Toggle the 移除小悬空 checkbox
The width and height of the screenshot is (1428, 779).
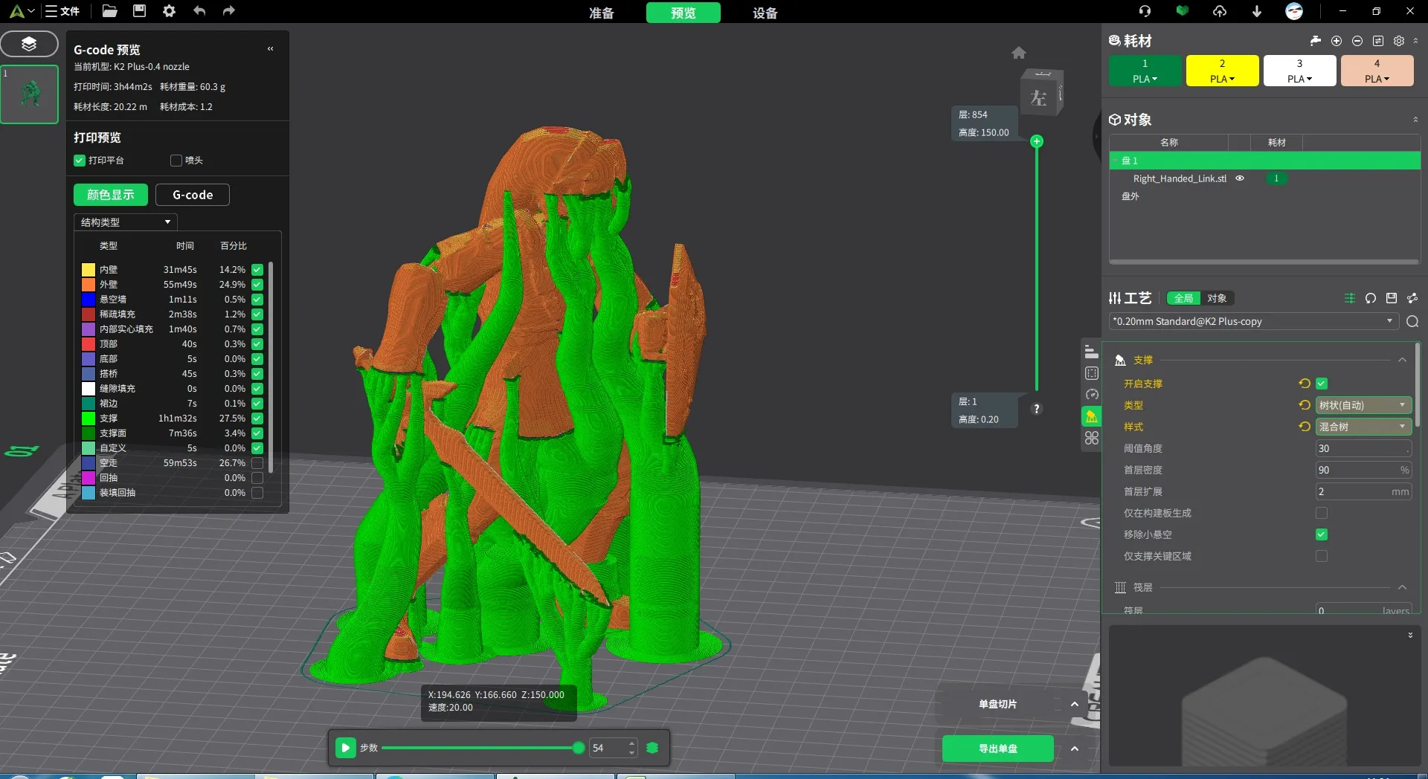(x=1322, y=534)
